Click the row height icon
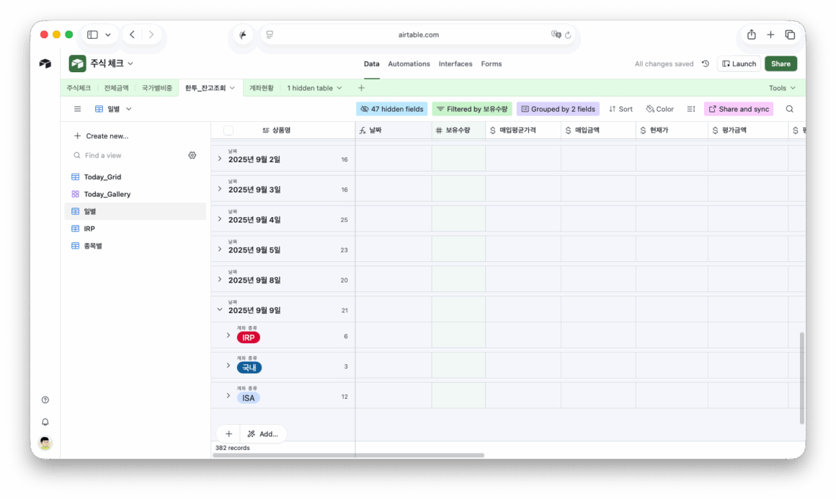The width and height of the screenshot is (836, 499). (690, 109)
